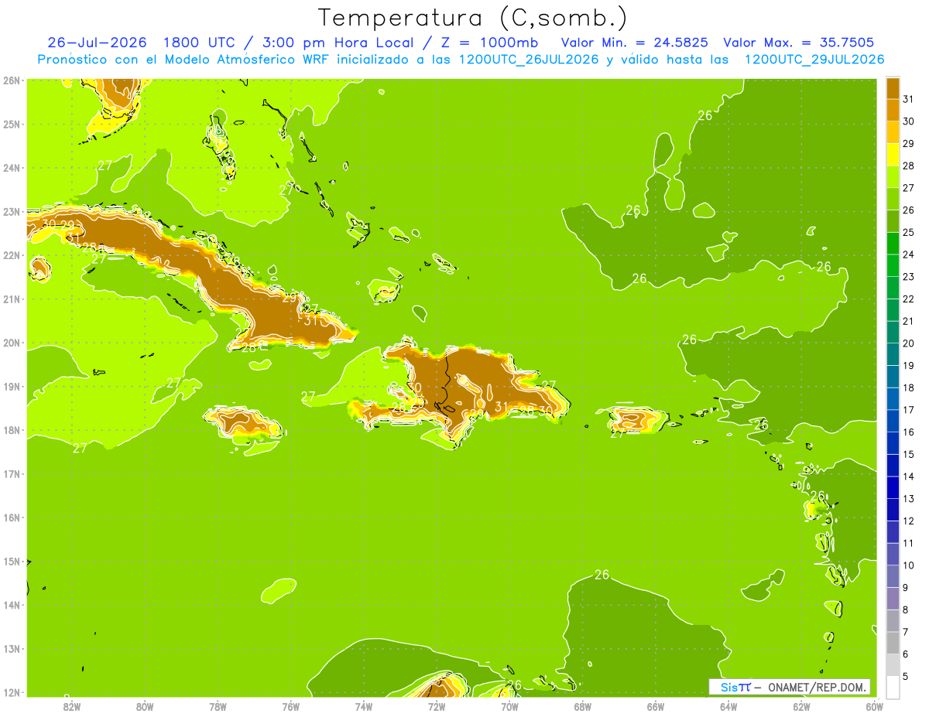The width and height of the screenshot is (929, 717).
Task: Click the '14' label on the color scale
Action: pos(908,476)
